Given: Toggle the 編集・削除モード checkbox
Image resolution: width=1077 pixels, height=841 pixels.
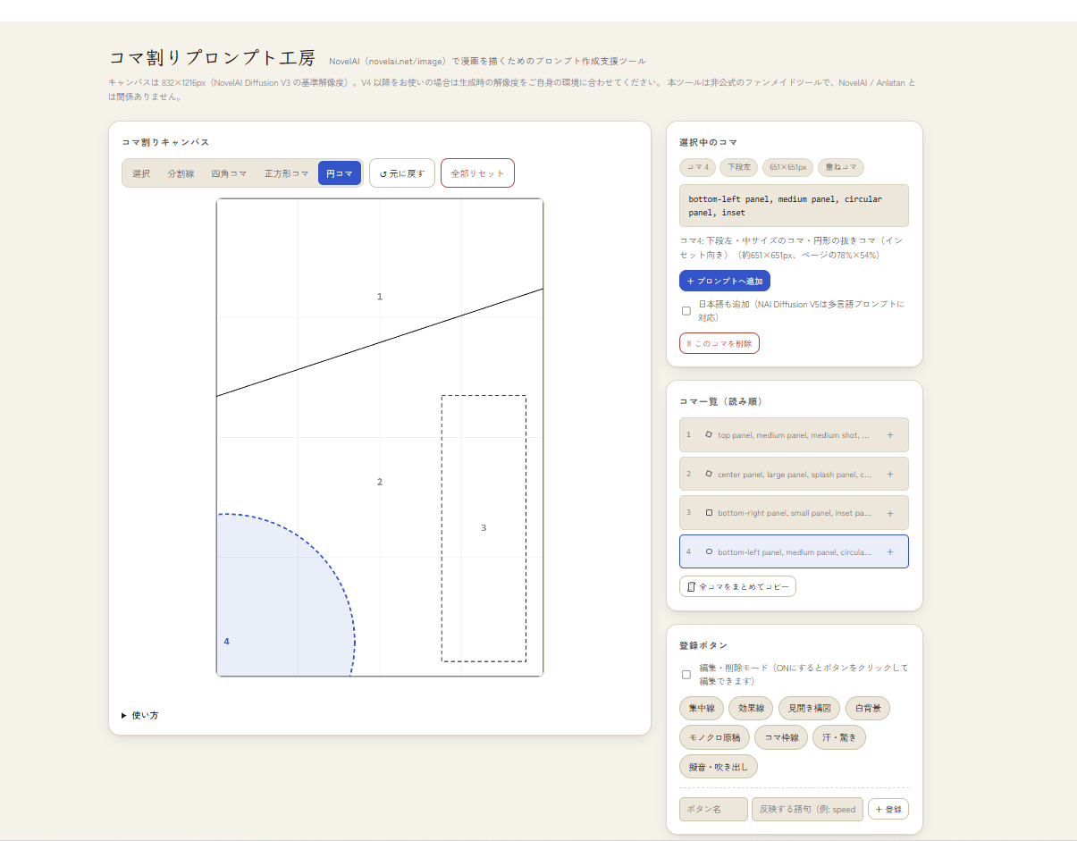Looking at the screenshot, I should coord(686,675).
